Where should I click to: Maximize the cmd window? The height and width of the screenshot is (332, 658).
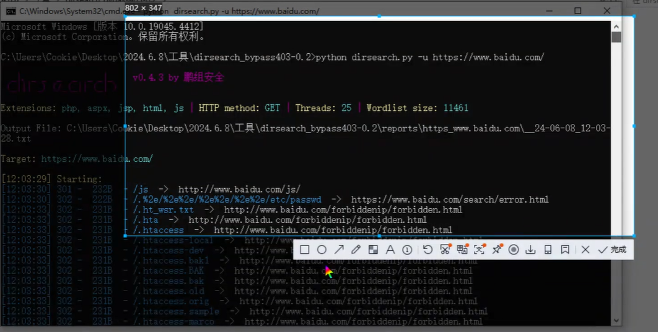tap(578, 11)
